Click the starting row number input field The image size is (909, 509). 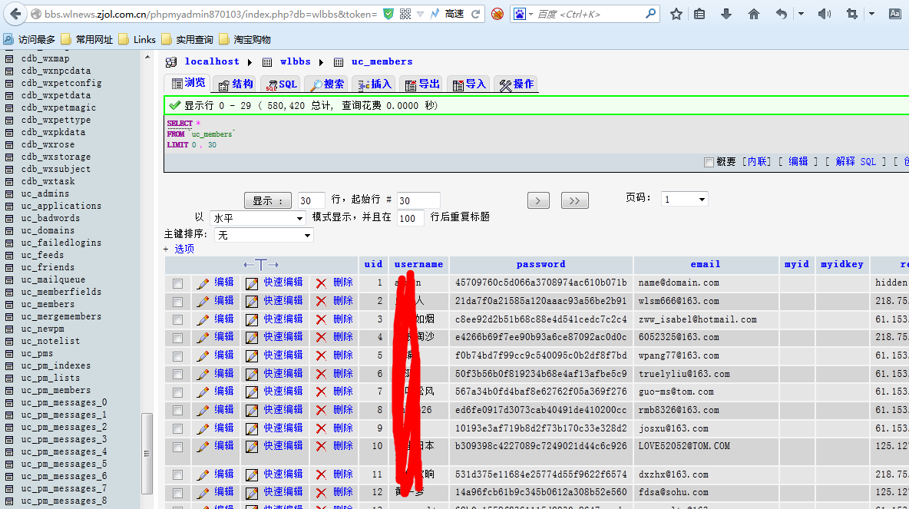pyautogui.click(x=418, y=200)
